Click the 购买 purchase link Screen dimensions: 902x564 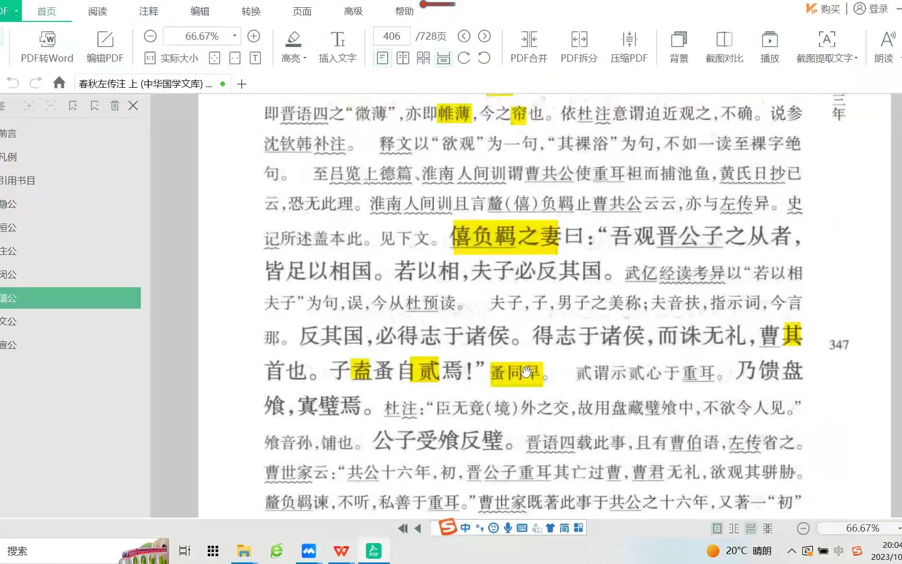pos(824,9)
